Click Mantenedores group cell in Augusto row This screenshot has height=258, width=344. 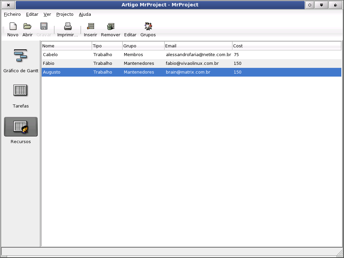point(139,72)
